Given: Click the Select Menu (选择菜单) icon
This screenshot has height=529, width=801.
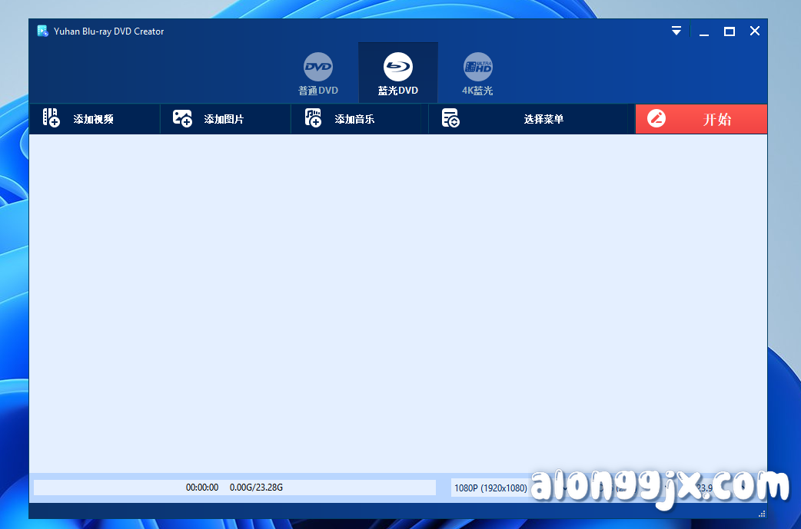Looking at the screenshot, I should (x=450, y=118).
